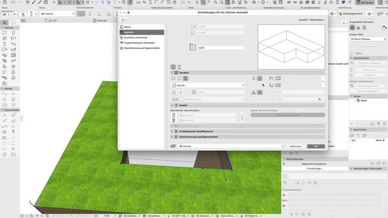
Task: Click the 3D-Fenster button in top toolbar
Action: 365,2
